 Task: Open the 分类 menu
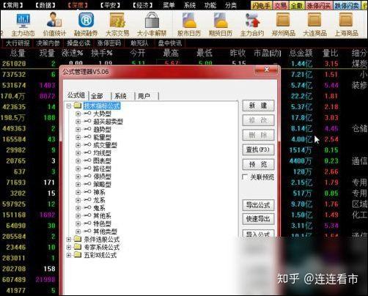tap(231, 5)
